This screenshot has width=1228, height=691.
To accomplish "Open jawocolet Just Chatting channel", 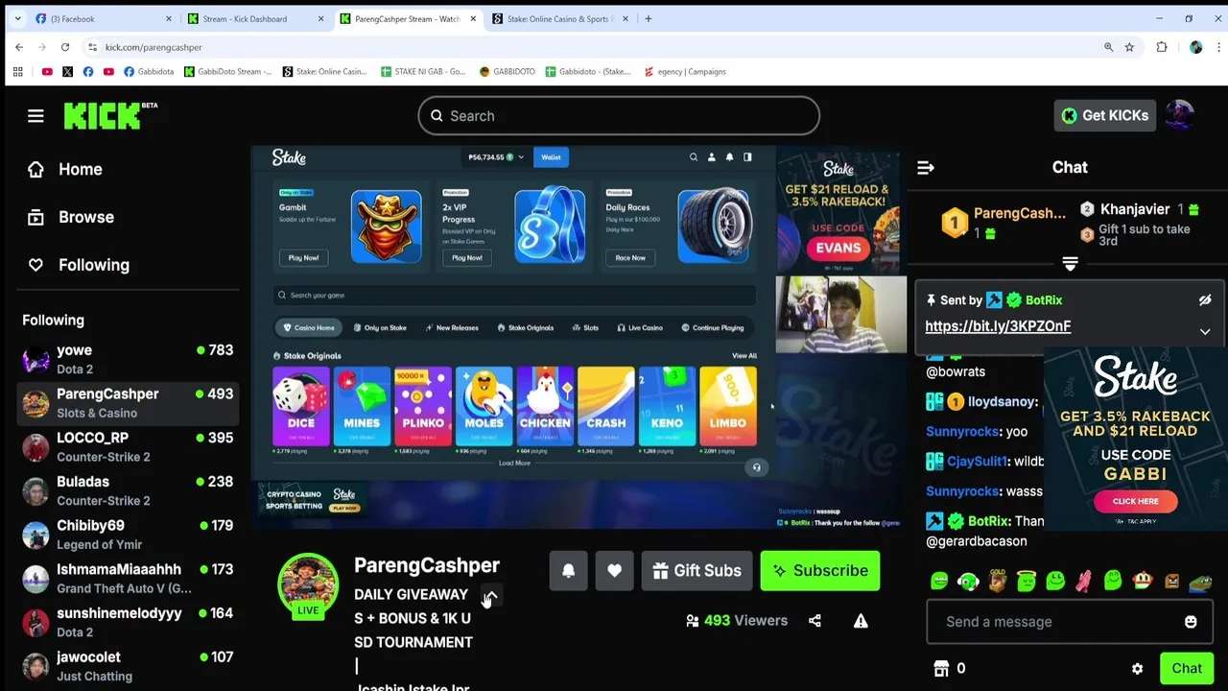I will point(128,666).
